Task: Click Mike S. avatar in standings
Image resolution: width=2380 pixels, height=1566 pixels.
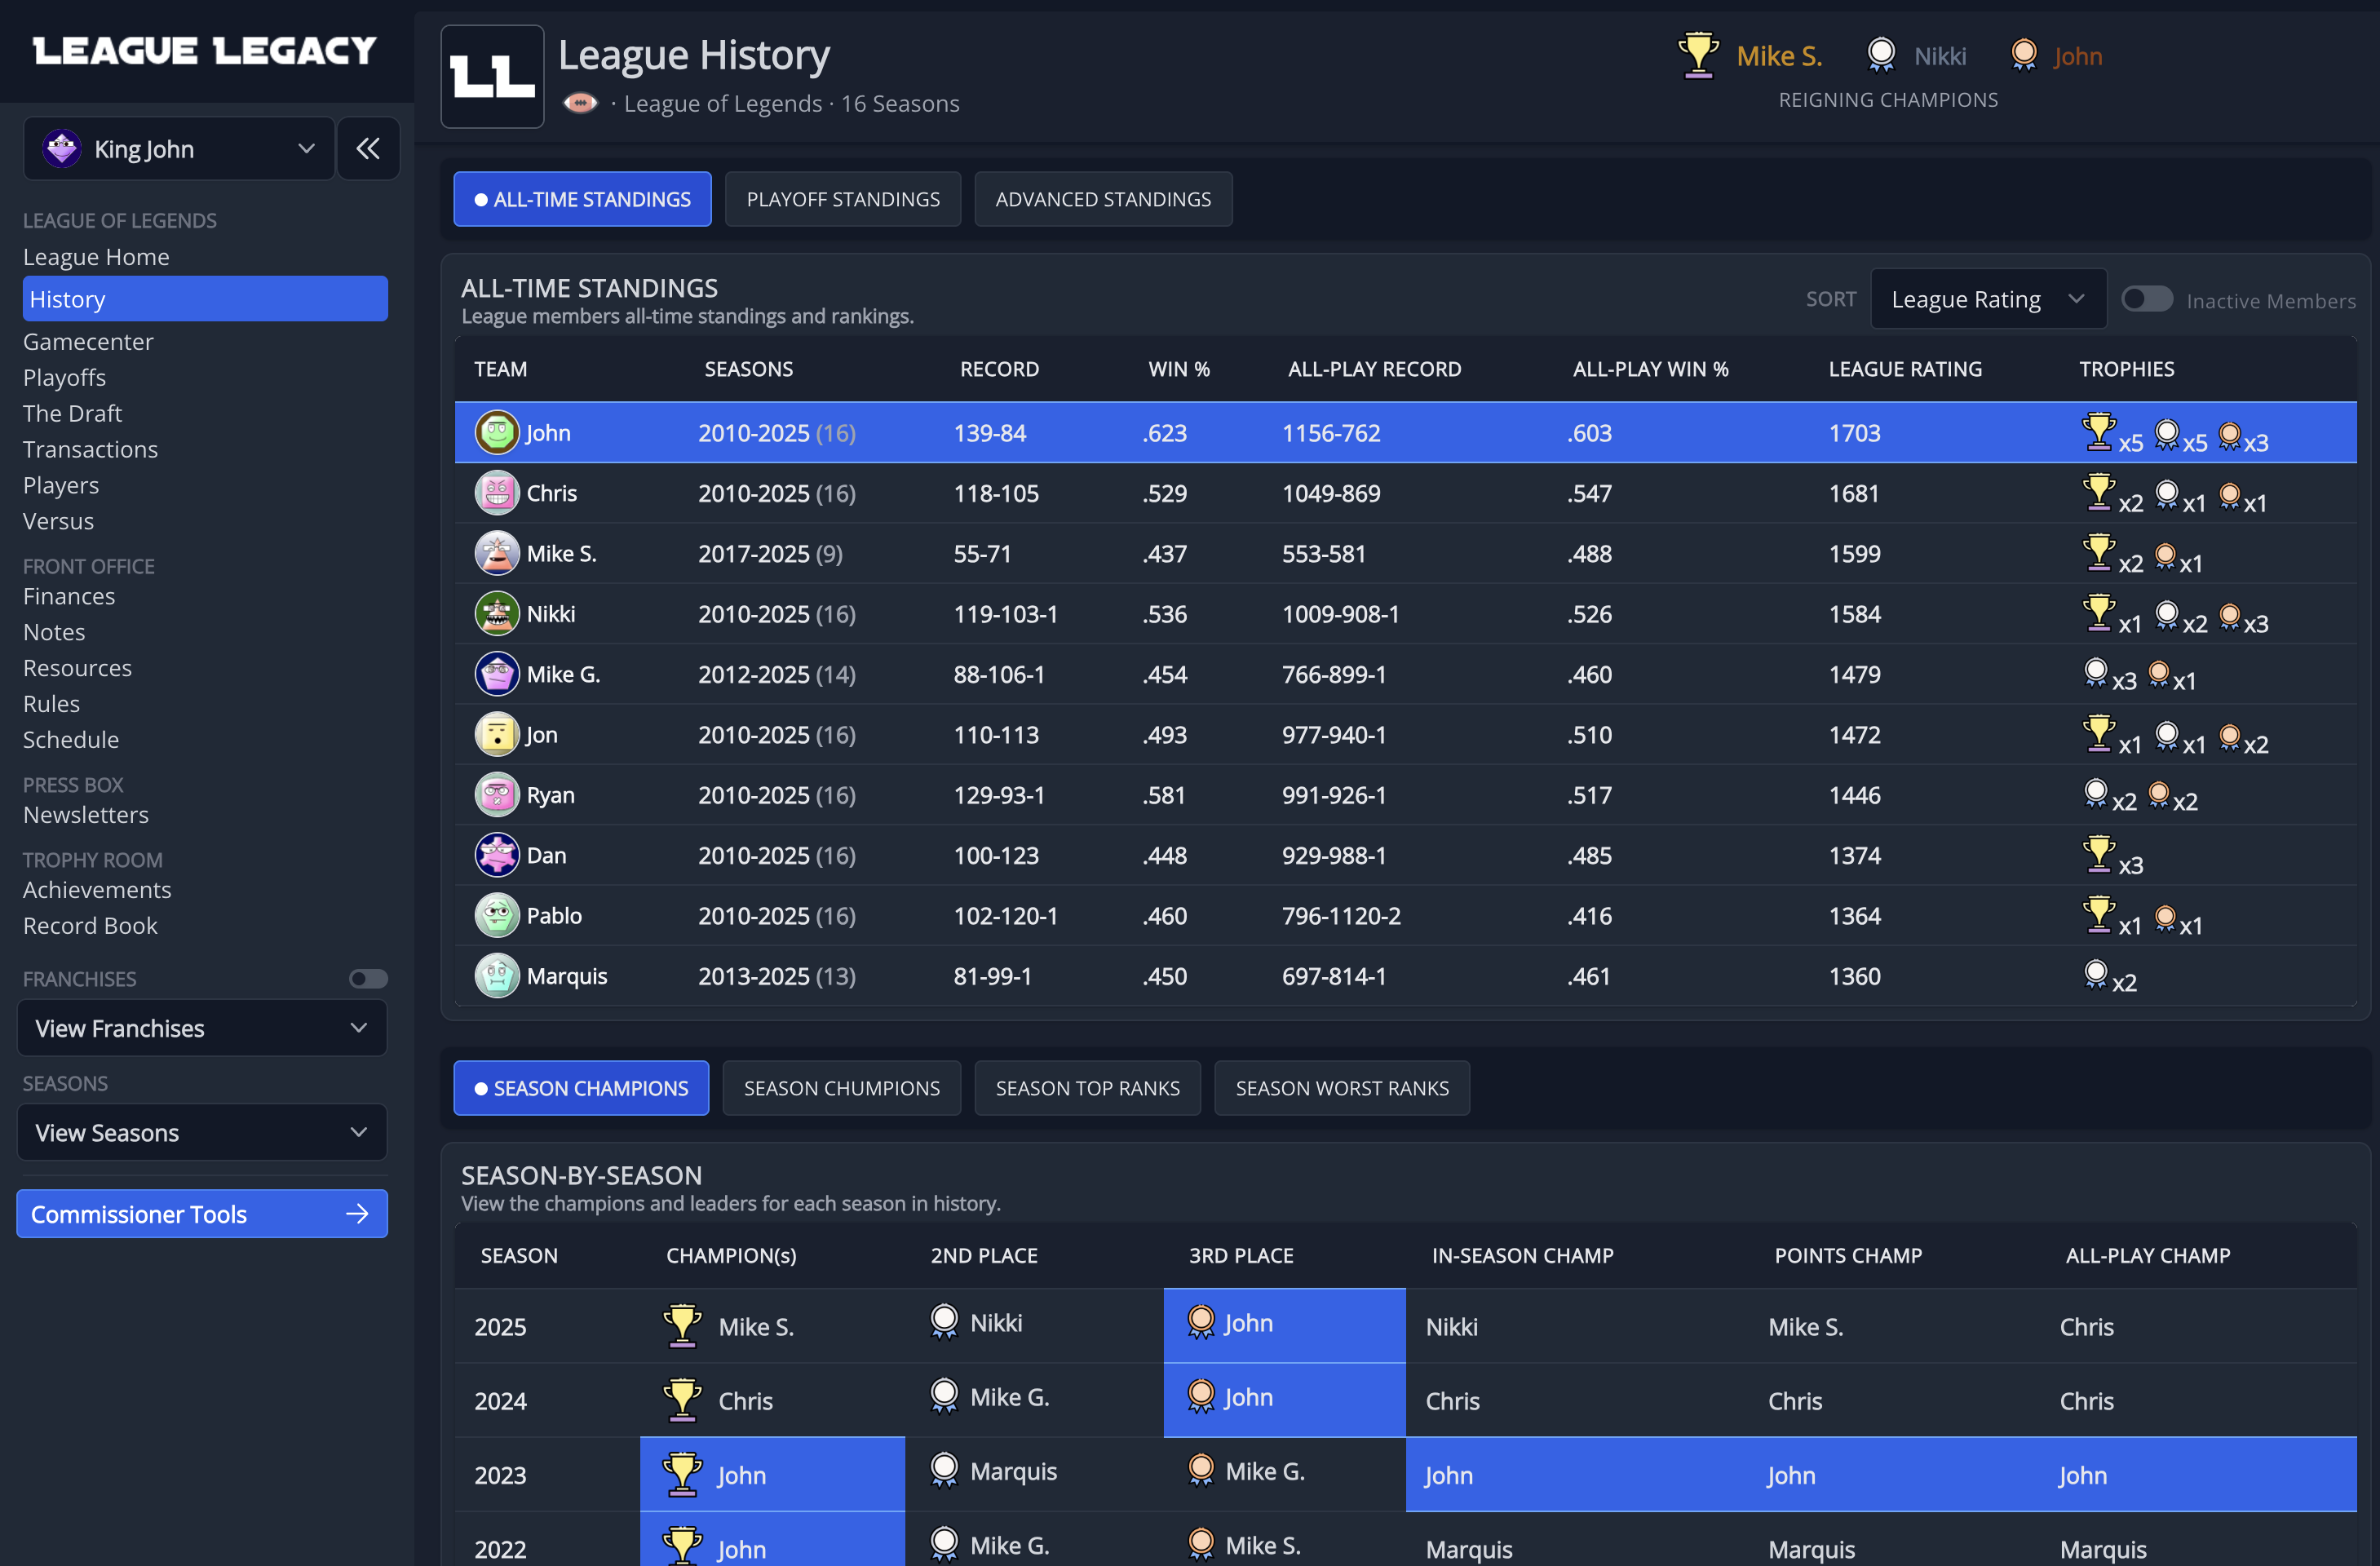Action: [497, 553]
